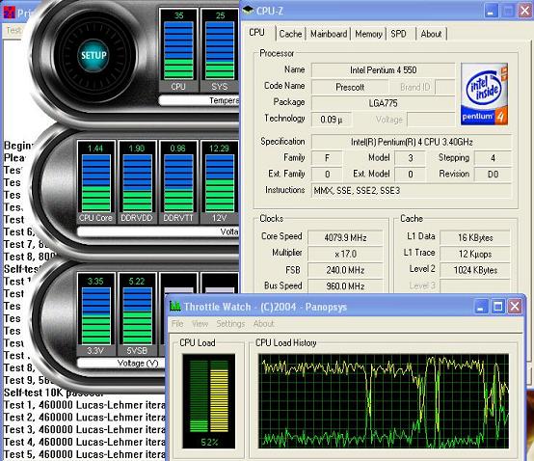
Task: Switch to the SPD tab
Action: point(398,34)
